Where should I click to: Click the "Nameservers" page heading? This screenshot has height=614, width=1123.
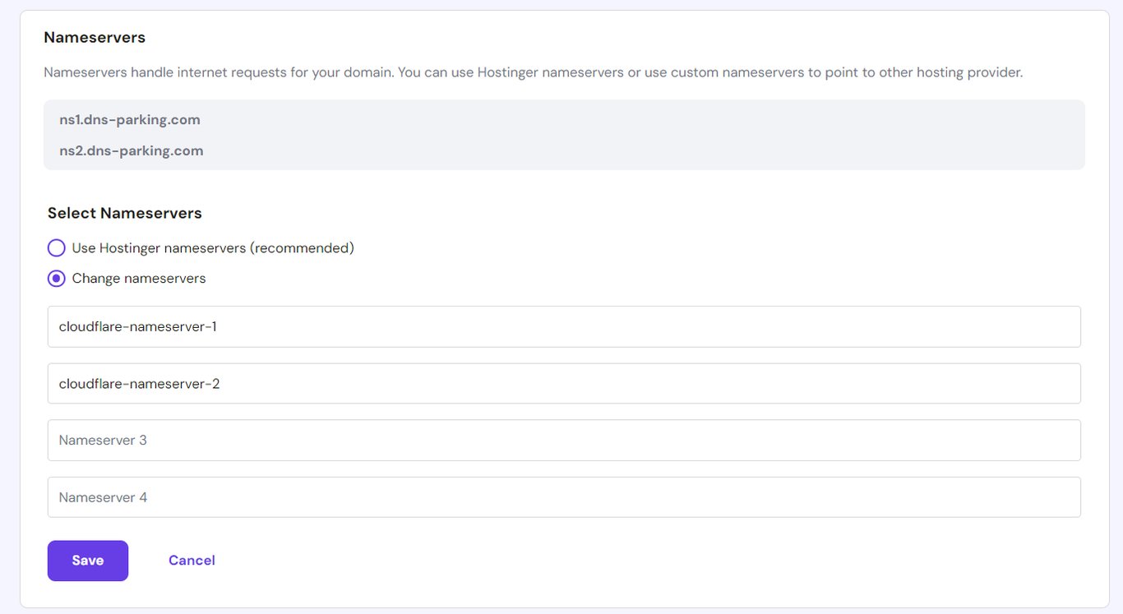(x=95, y=37)
